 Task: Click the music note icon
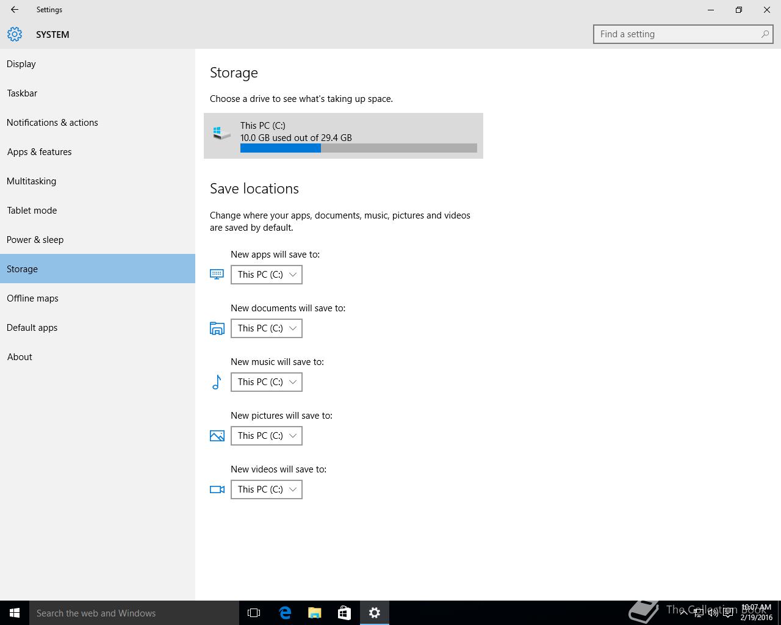(x=217, y=382)
